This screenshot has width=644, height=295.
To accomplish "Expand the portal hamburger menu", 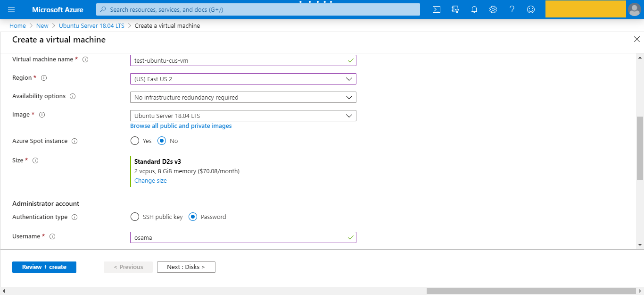I will coord(11,9).
